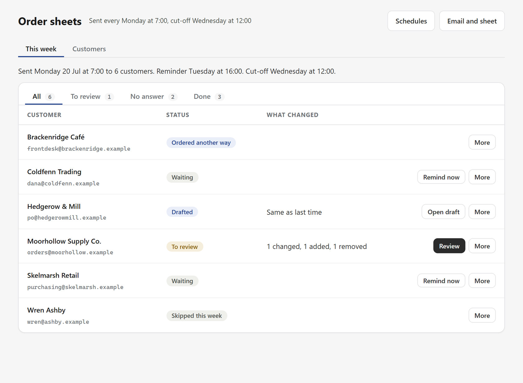Open the More menu for Hedgerow & Mill
Viewport: 523px width, 383px height.
pos(482,212)
